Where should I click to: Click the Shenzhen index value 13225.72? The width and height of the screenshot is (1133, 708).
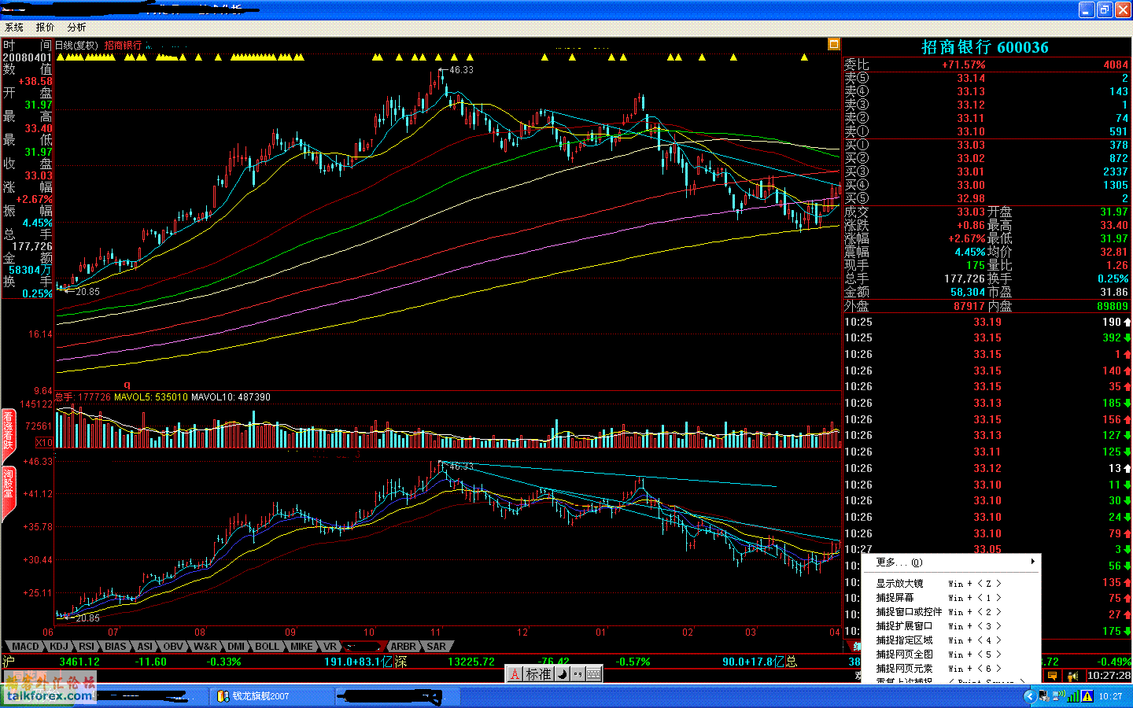coord(471,662)
